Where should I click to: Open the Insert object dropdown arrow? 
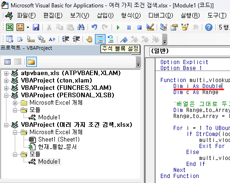pos(28,27)
